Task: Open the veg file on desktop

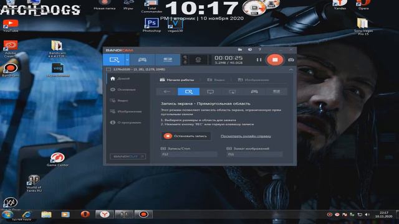Action: (x=58, y=70)
